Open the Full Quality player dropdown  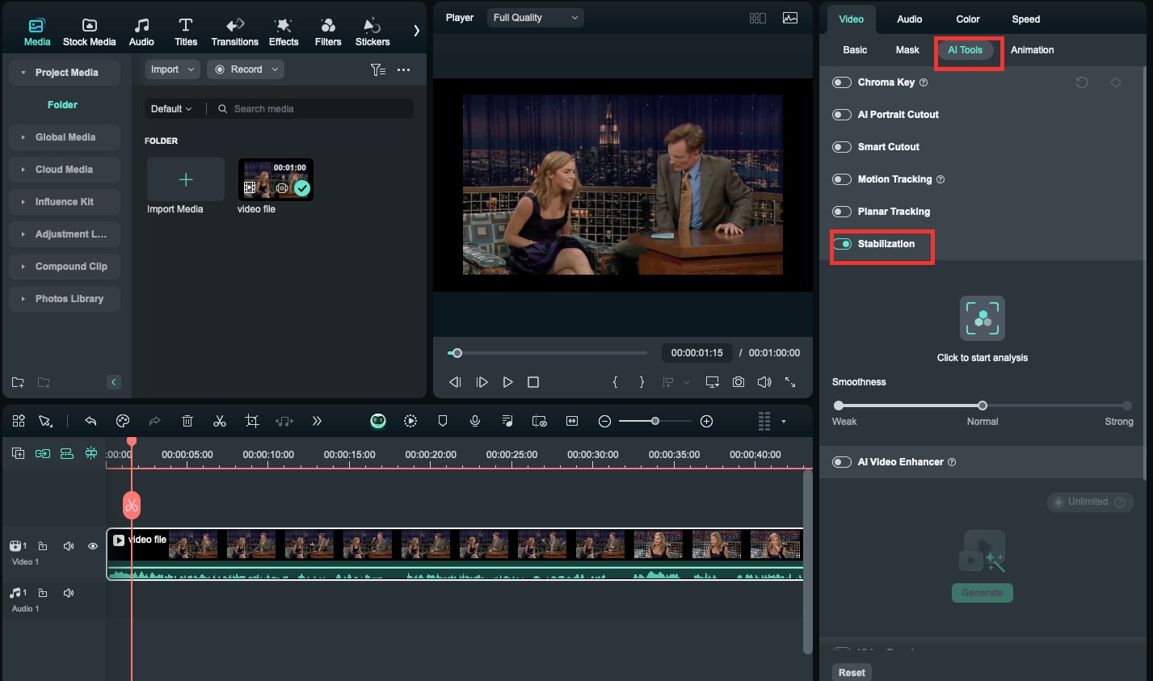point(535,18)
